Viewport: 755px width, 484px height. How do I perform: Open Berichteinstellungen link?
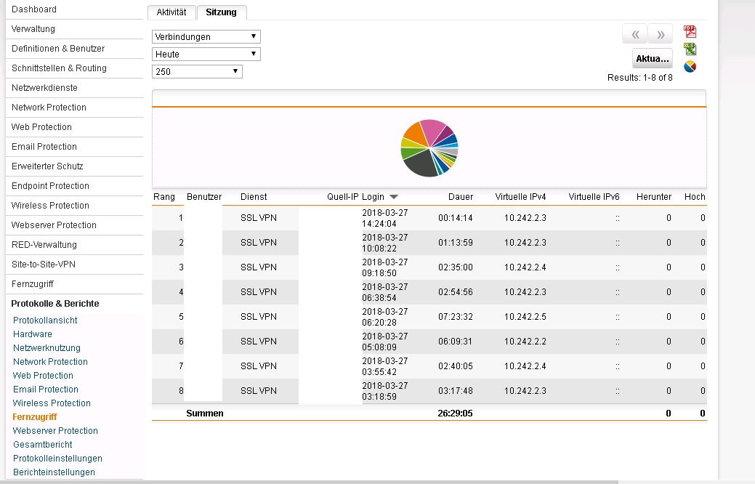coord(54,472)
